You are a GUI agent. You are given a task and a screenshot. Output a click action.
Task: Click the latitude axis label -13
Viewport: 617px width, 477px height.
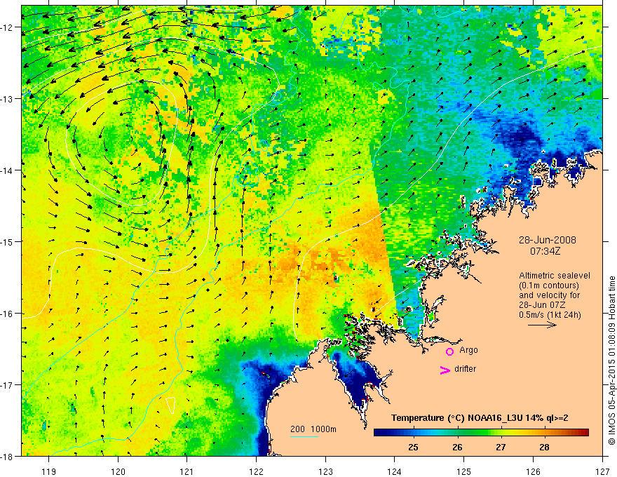(7, 99)
